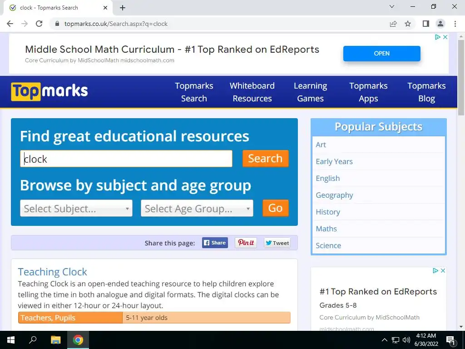Bookmark this page with star icon
Viewport: 465px width, 349px height.
coord(408,24)
